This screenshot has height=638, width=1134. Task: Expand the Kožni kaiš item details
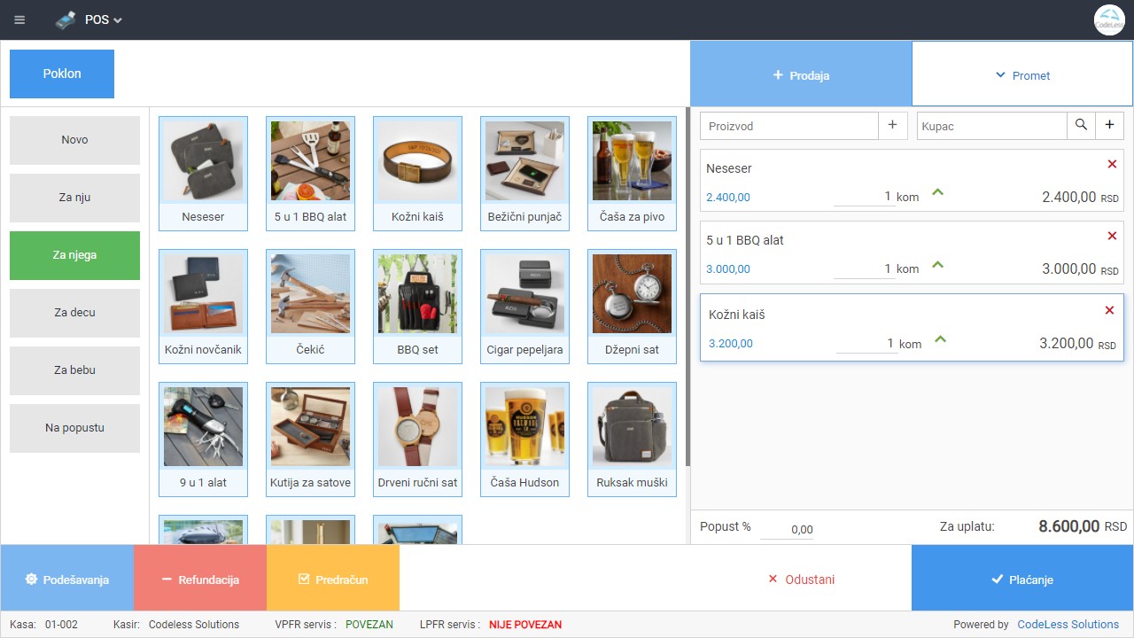point(941,338)
